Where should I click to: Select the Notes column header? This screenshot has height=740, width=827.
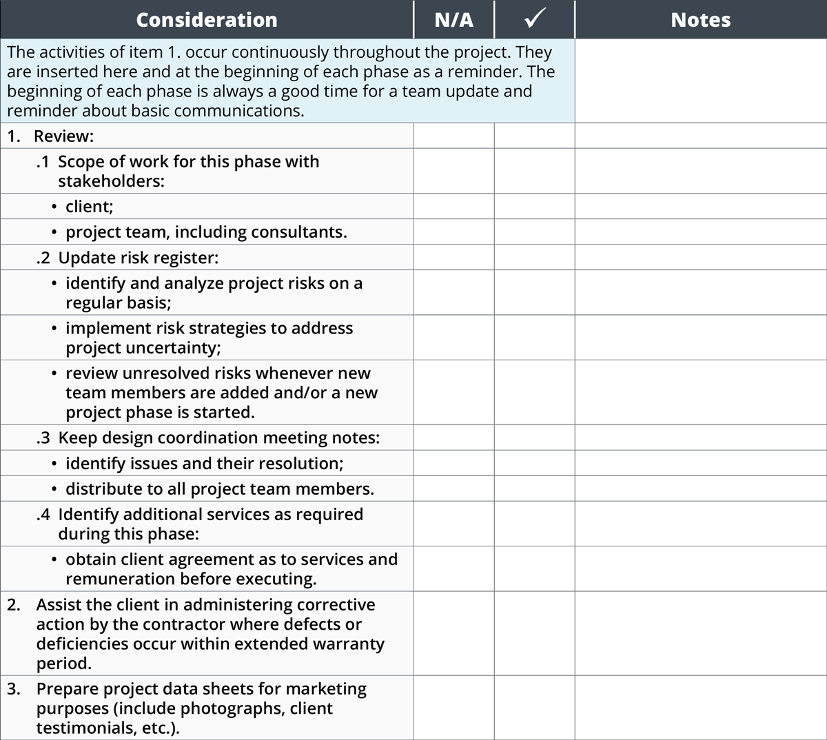(x=701, y=19)
